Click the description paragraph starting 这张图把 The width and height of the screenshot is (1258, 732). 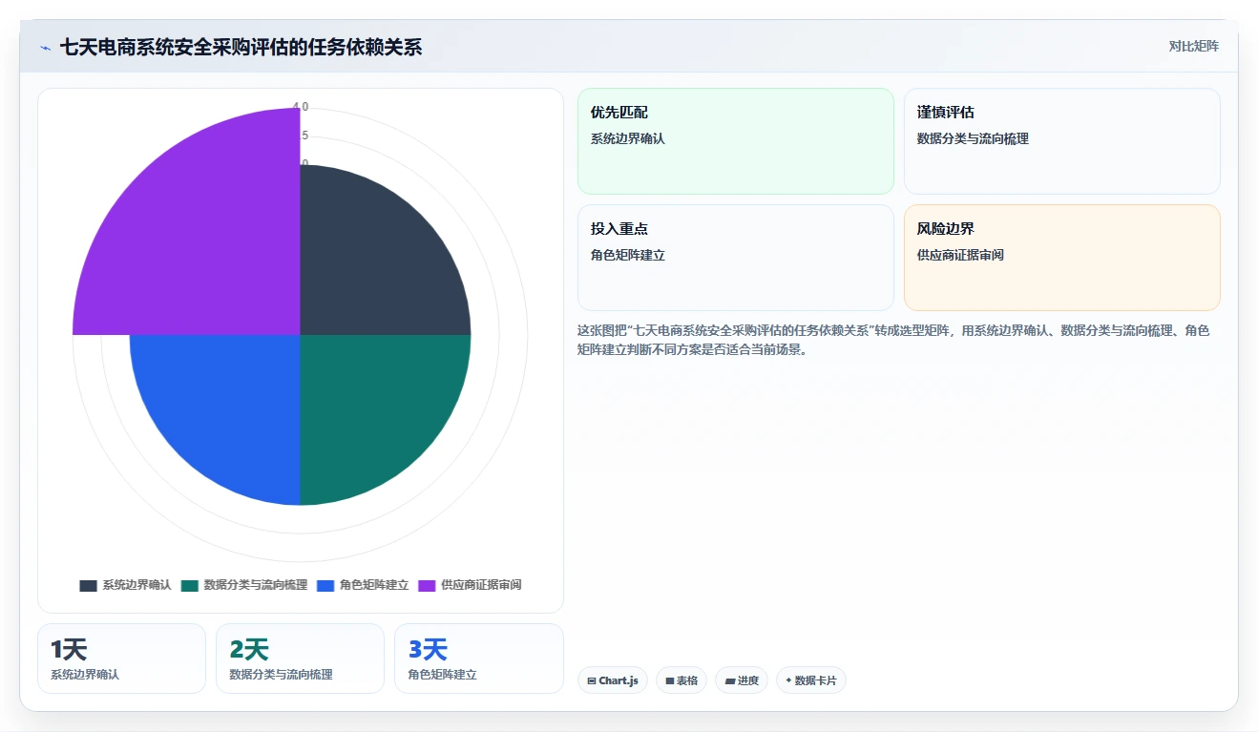click(893, 340)
